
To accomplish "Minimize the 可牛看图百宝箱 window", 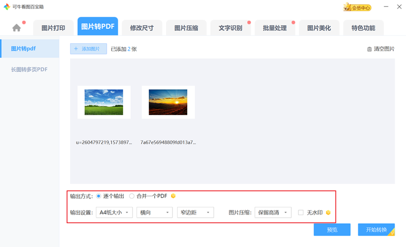I will tap(386, 7).
